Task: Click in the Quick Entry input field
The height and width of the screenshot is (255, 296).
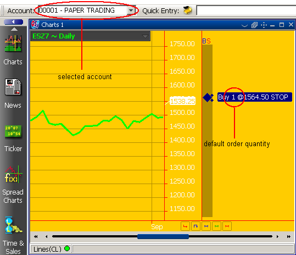Action: tap(246, 10)
